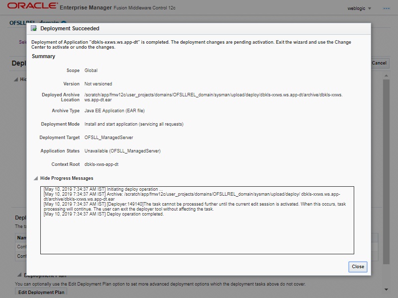The image size is (398, 298).
Task: Click the 'dbkls-xws-app-dt' Context Root value
Action: tap(101, 164)
